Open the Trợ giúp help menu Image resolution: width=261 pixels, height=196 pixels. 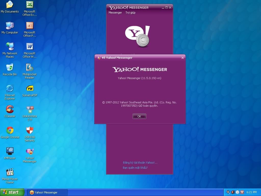[x=130, y=13]
